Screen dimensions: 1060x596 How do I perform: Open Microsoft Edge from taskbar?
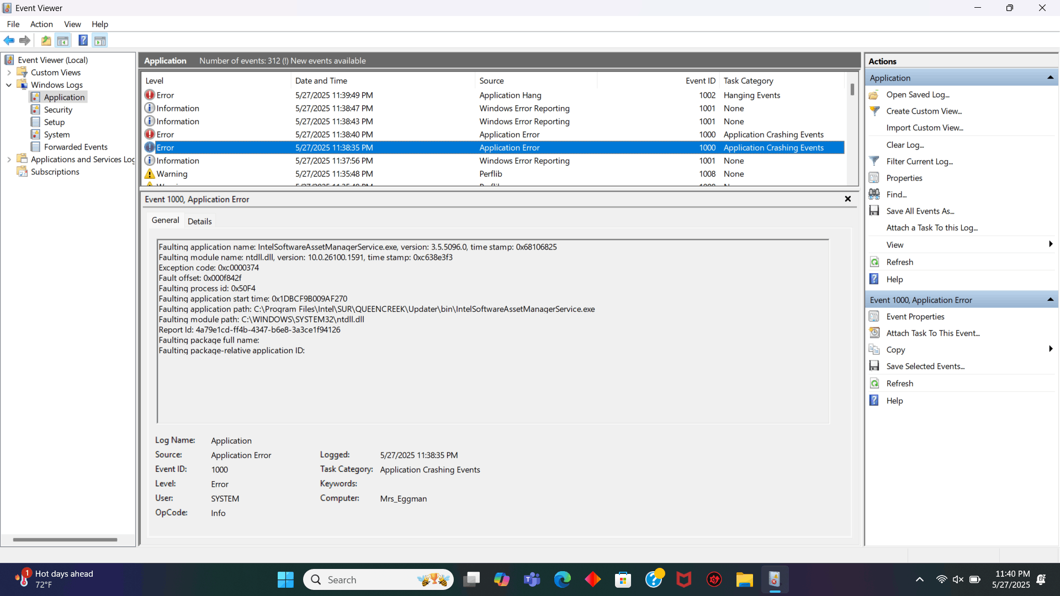(x=563, y=579)
